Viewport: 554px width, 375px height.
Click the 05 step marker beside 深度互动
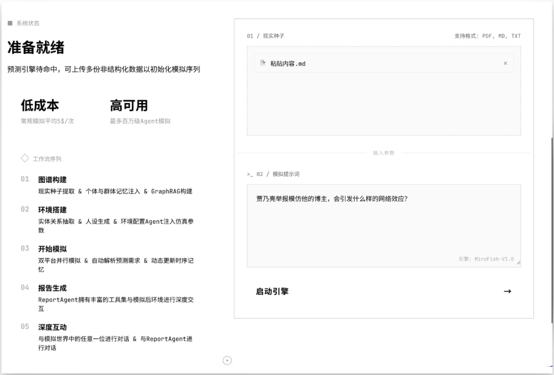click(x=25, y=327)
